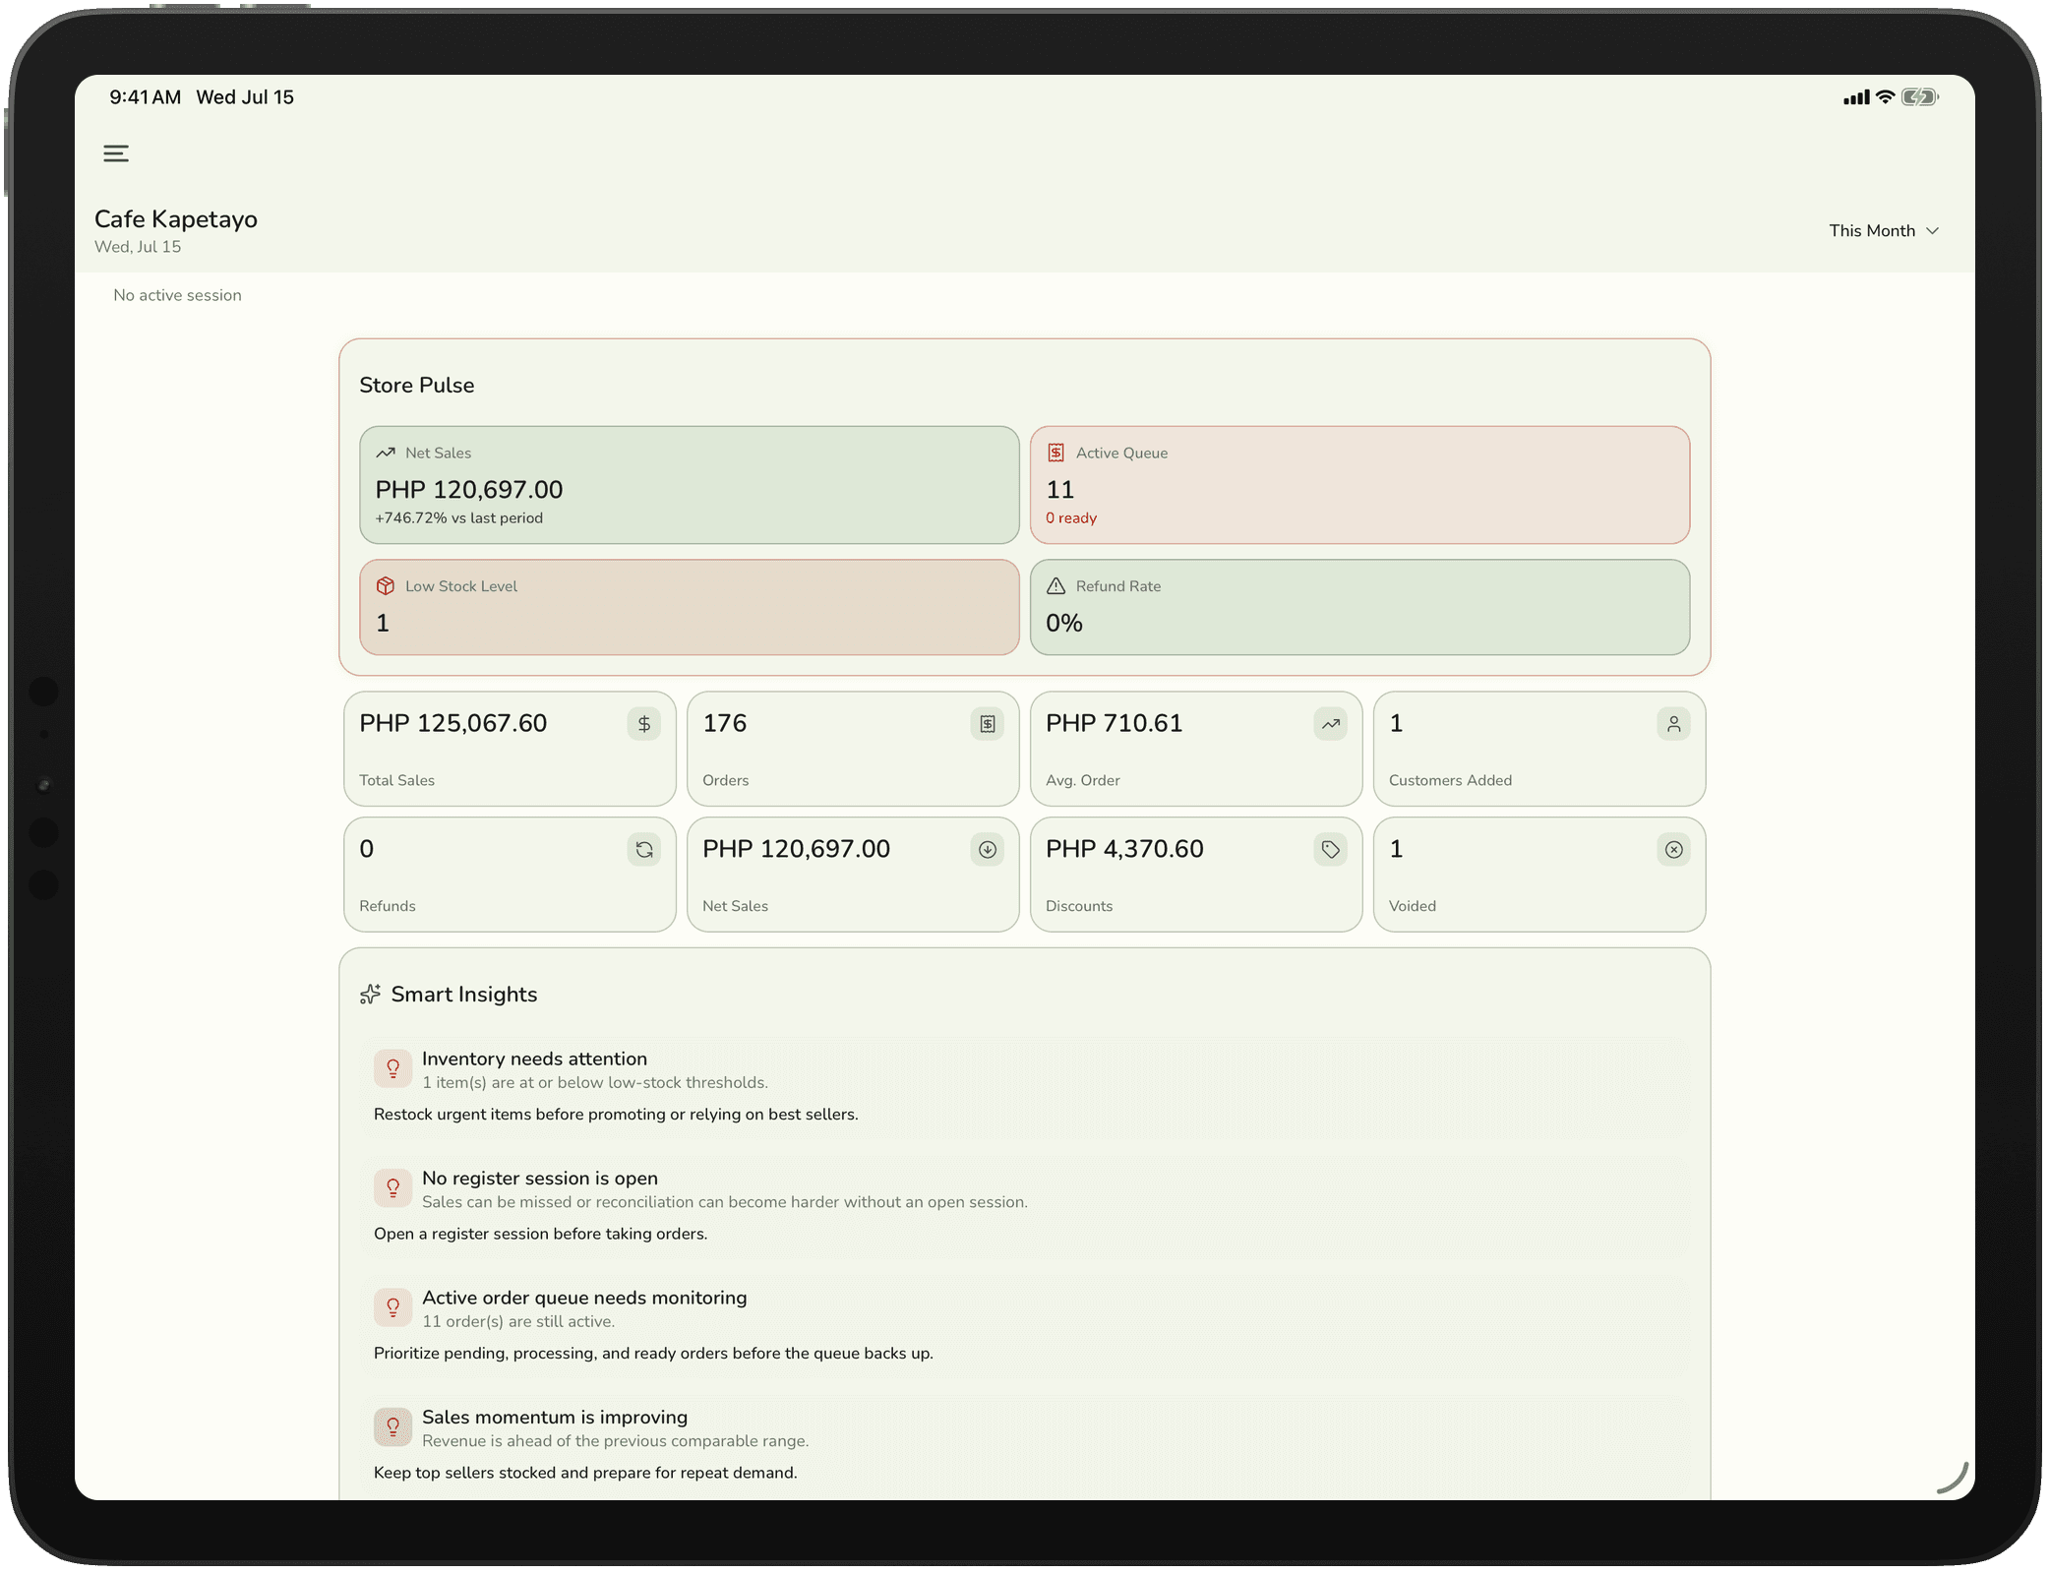Click the dollar sign icon on Total Sales
Image resolution: width=2050 pixels, height=1574 pixels.
pyautogui.click(x=644, y=724)
